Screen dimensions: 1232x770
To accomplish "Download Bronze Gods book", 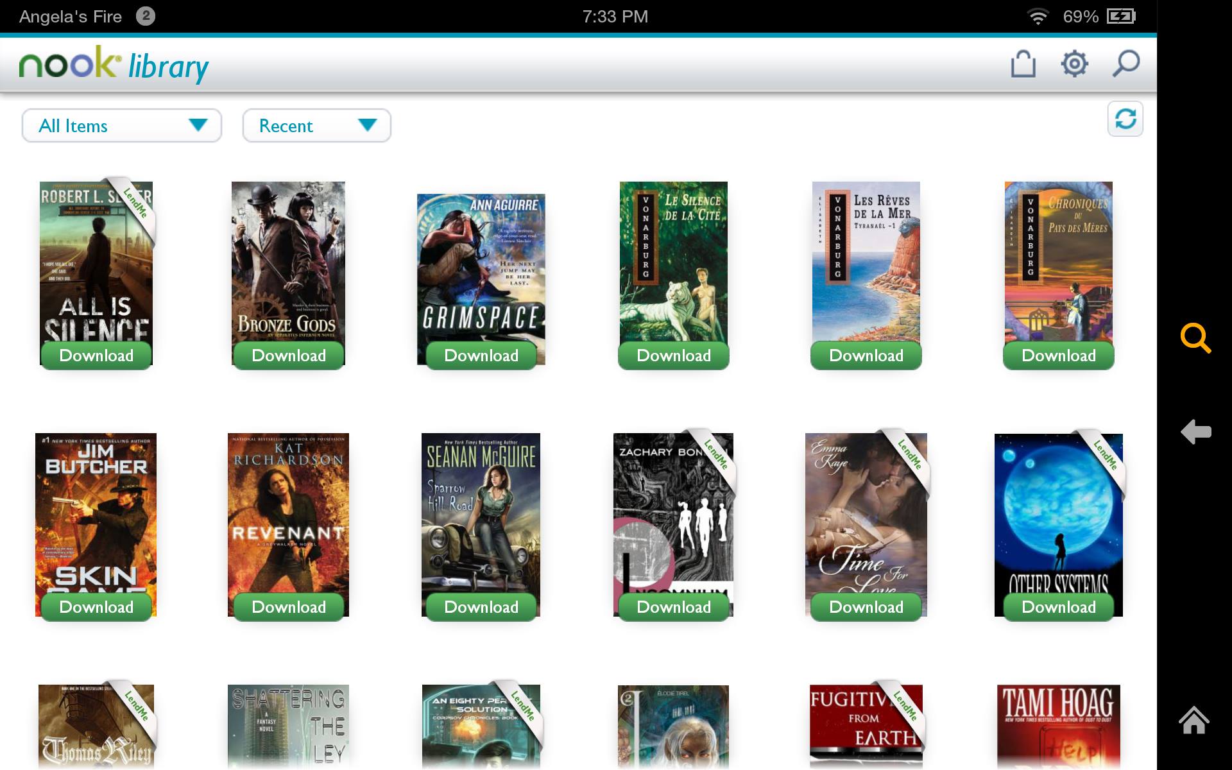I will click(289, 355).
